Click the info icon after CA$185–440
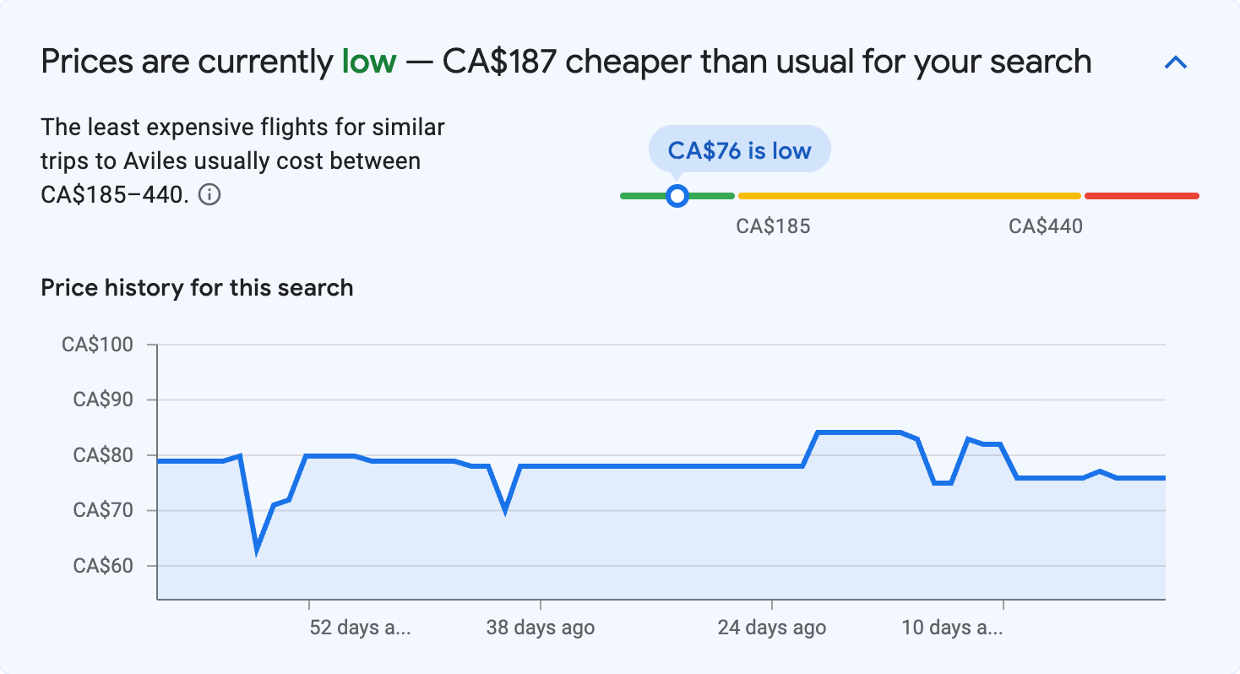Screen dimensions: 1240x674 coord(209,195)
